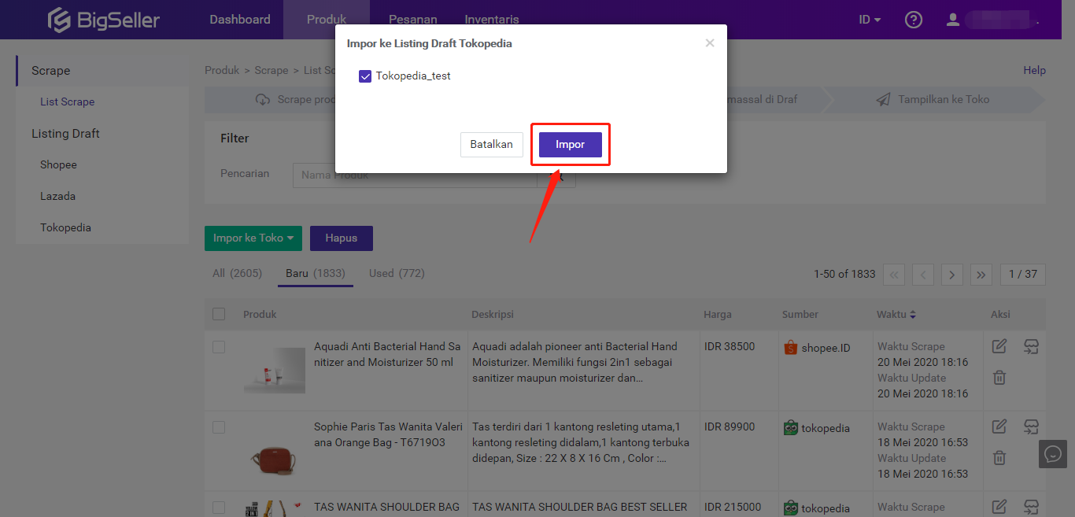This screenshot has width=1075, height=517.
Task: Open the live chat bubble icon
Action: click(1053, 454)
